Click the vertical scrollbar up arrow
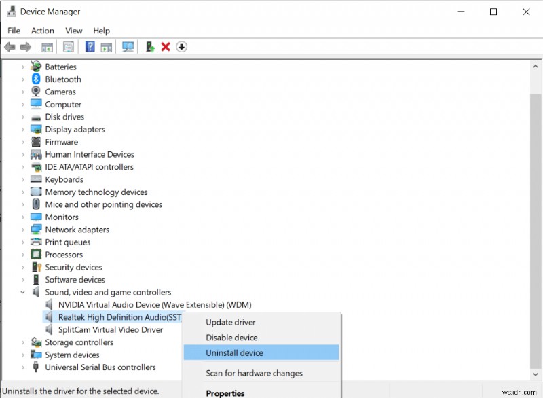 [x=536, y=65]
